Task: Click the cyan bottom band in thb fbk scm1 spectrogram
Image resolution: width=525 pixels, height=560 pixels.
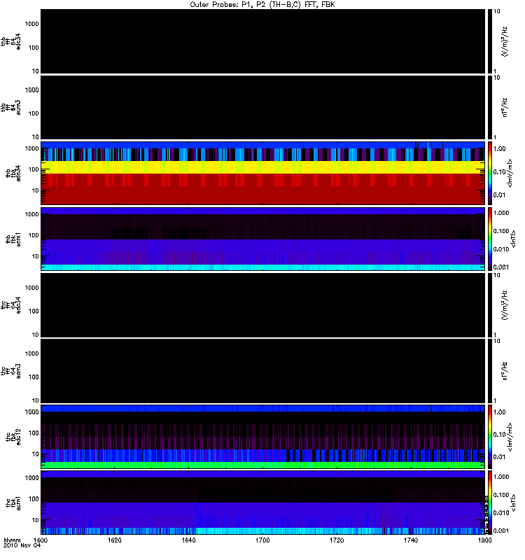Action: (262, 267)
